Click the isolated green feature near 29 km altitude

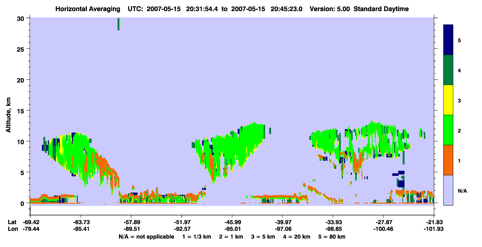click(119, 24)
